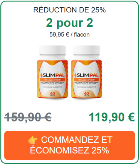Click the crossed-out 159,90 € price
Image resolution: width=139 pixels, height=164 pixels.
(28, 117)
